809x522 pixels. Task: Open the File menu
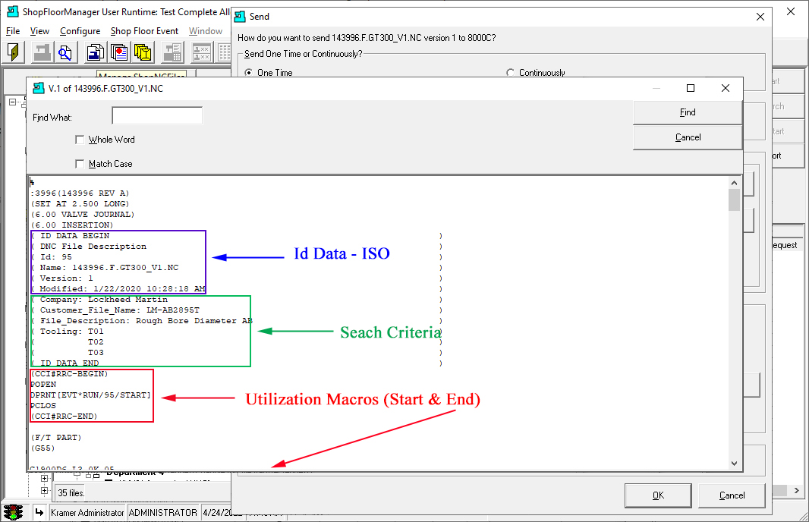[x=13, y=31]
